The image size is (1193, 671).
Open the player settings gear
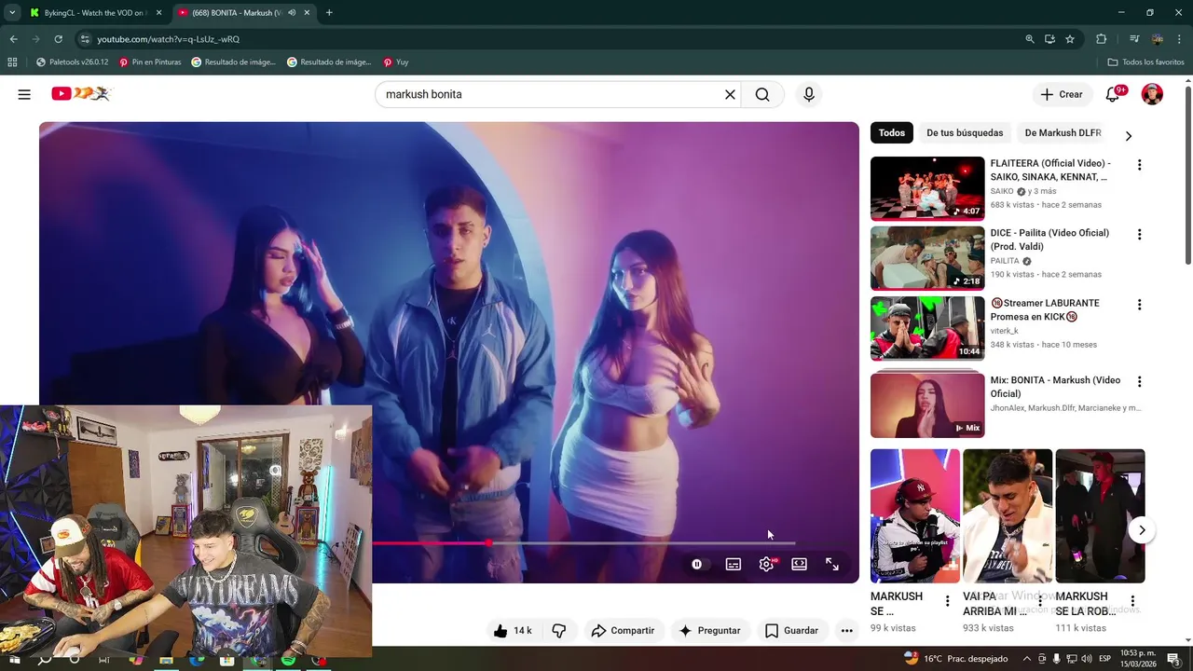pyautogui.click(x=767, y=564)
